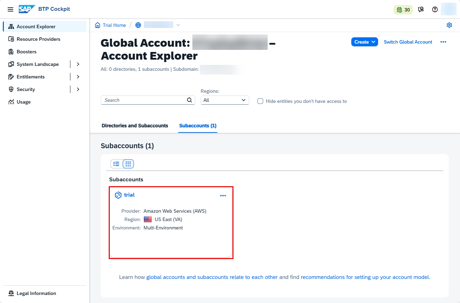
Task: Click the Subaccounts (1) section heading
Action: coord(127,146)
